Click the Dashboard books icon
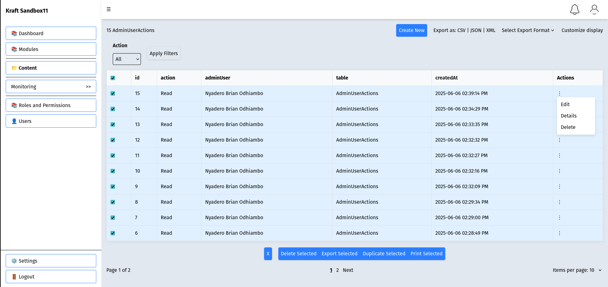The height and width of the screenshot is (287, 608). (14, 33)
